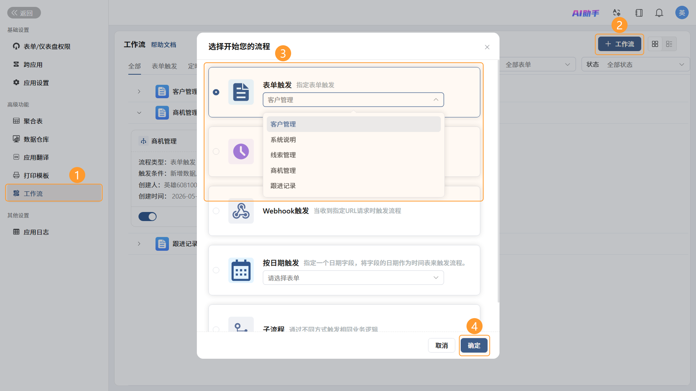Open 跨应用 in the sidebar
This screenshot has height=391, width=696.
click(54, 65)
